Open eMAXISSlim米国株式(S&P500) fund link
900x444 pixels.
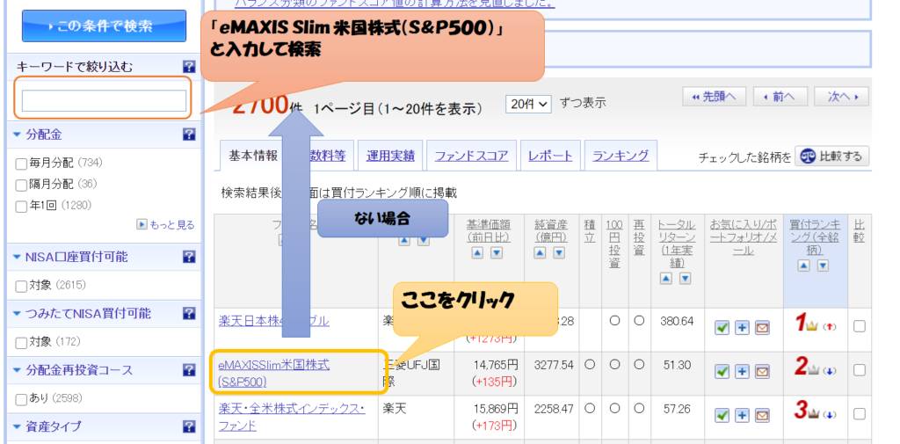tap(274, 373)
